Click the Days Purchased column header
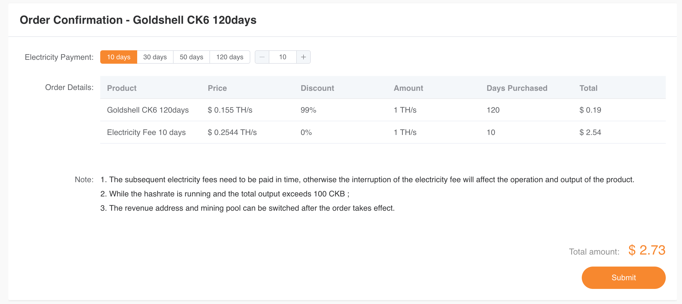The image size is (682, 304). click(517, 88)
